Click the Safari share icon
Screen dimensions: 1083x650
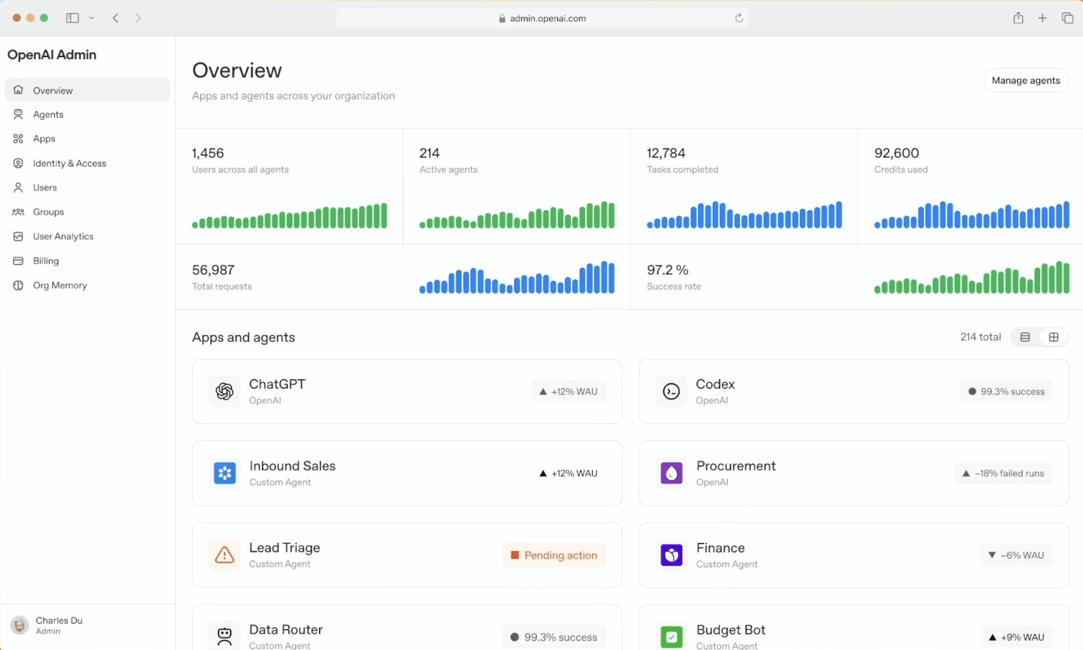(x=1018, y=18)
